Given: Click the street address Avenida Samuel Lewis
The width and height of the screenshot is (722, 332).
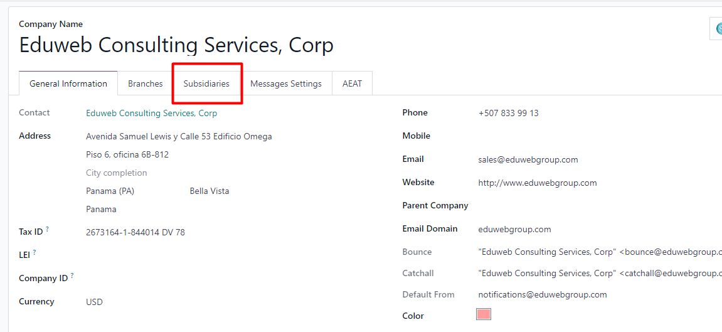Looking at the screenshot, I should click(x=179, y=137).
